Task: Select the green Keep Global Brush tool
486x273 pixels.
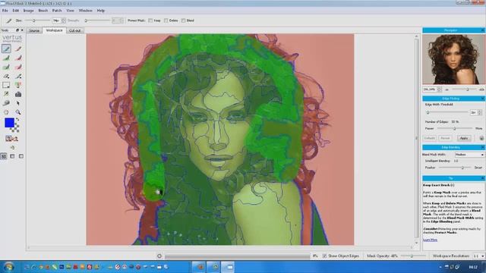Action: click(x=6, y=67)
